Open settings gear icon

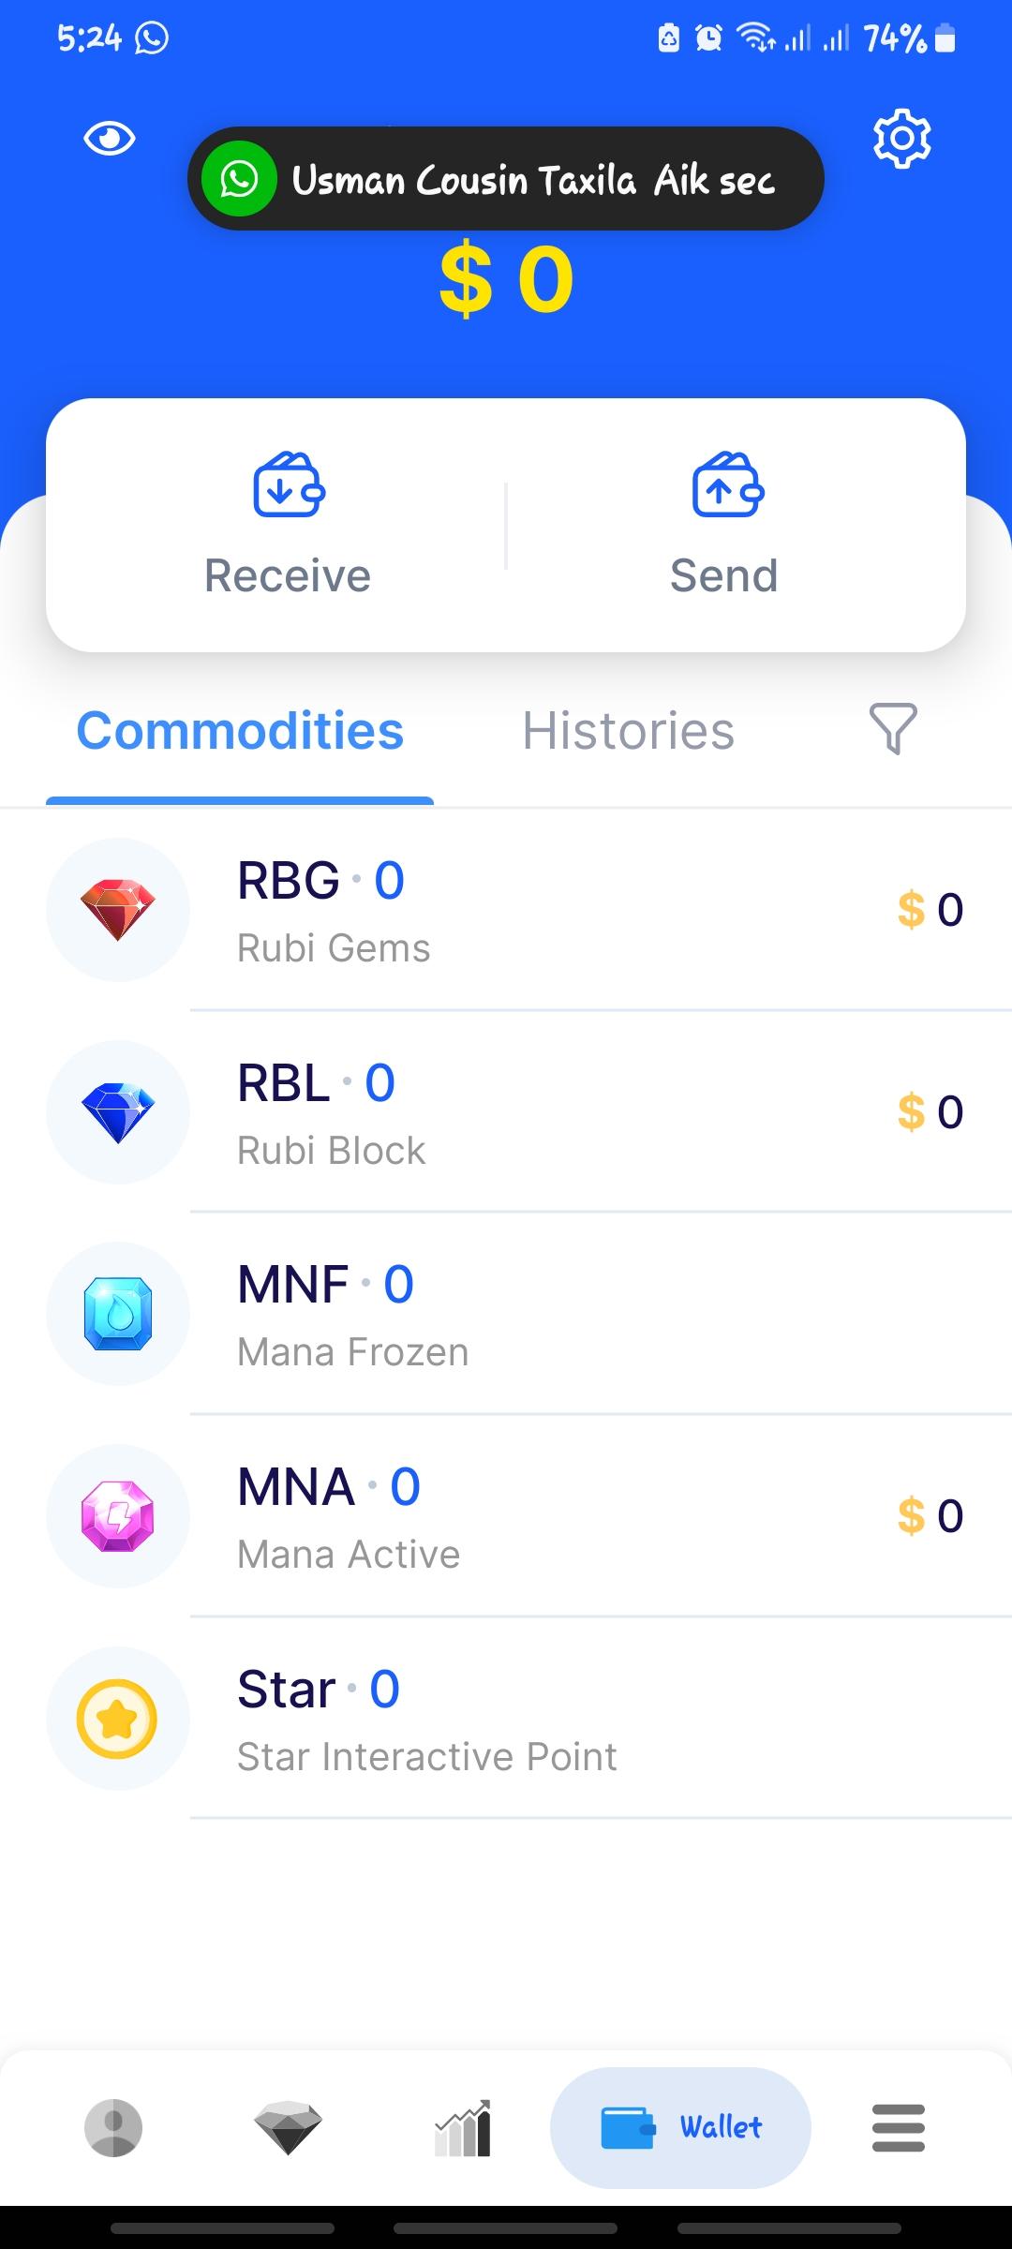coord(901,139)
